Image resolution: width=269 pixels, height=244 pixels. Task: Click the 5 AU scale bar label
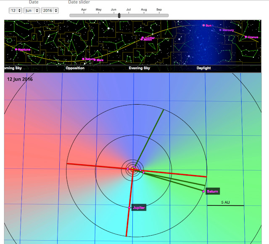point(225,202)
